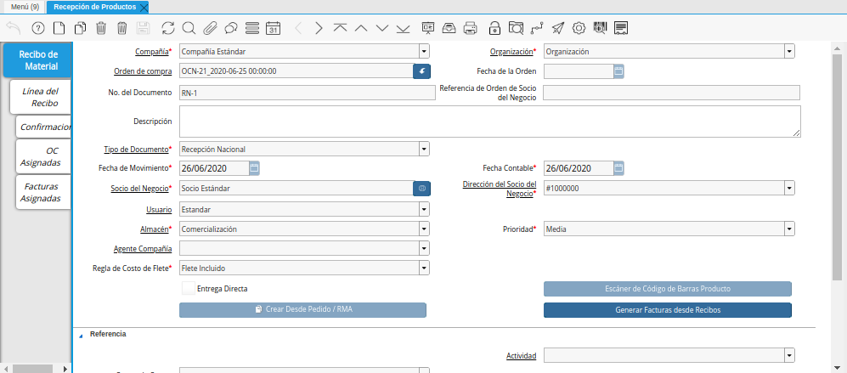Open the Facturas Asignadas tab
This screenshot has height=373, width=847.
(x=43, y=192)
